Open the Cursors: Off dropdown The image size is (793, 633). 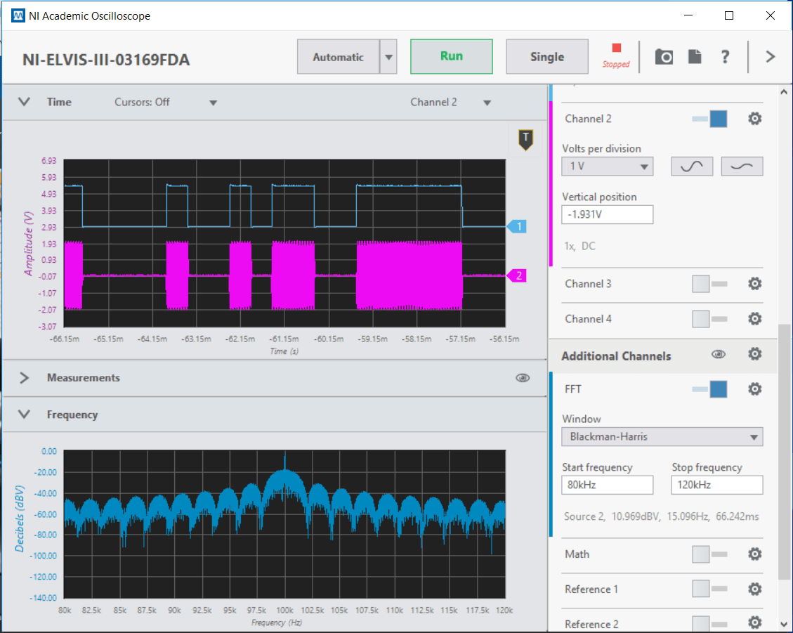pyautogui.click(x=165, y=102)
